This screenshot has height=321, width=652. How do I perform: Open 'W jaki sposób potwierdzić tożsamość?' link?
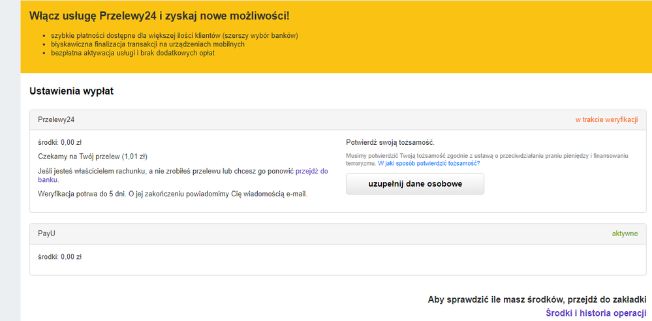coord(429,164)
